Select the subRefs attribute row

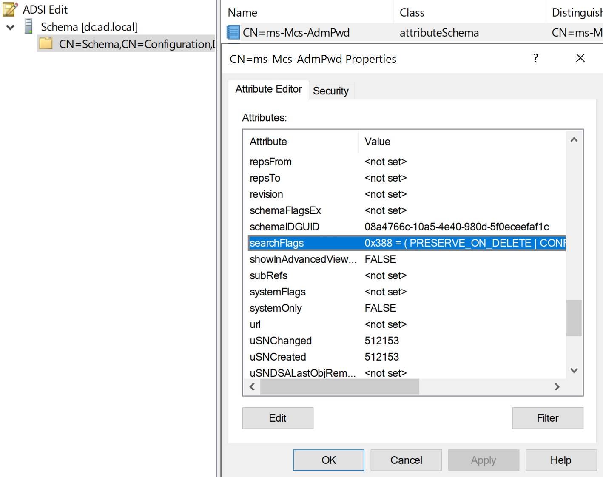[407, 275]
